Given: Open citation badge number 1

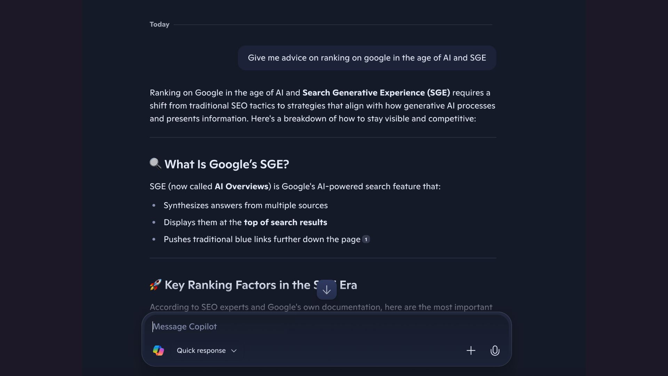Looking at the screenshot, I should tap(366, 240).
